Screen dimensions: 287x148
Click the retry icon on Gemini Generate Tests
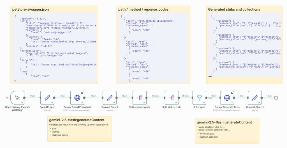point(232,92)
